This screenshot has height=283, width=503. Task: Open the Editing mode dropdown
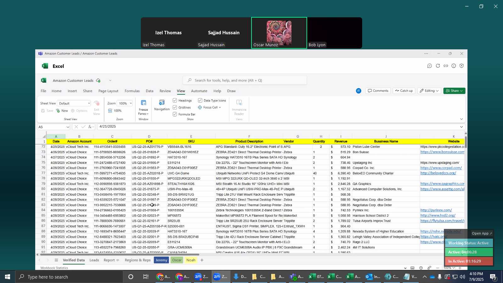(429, 91)
